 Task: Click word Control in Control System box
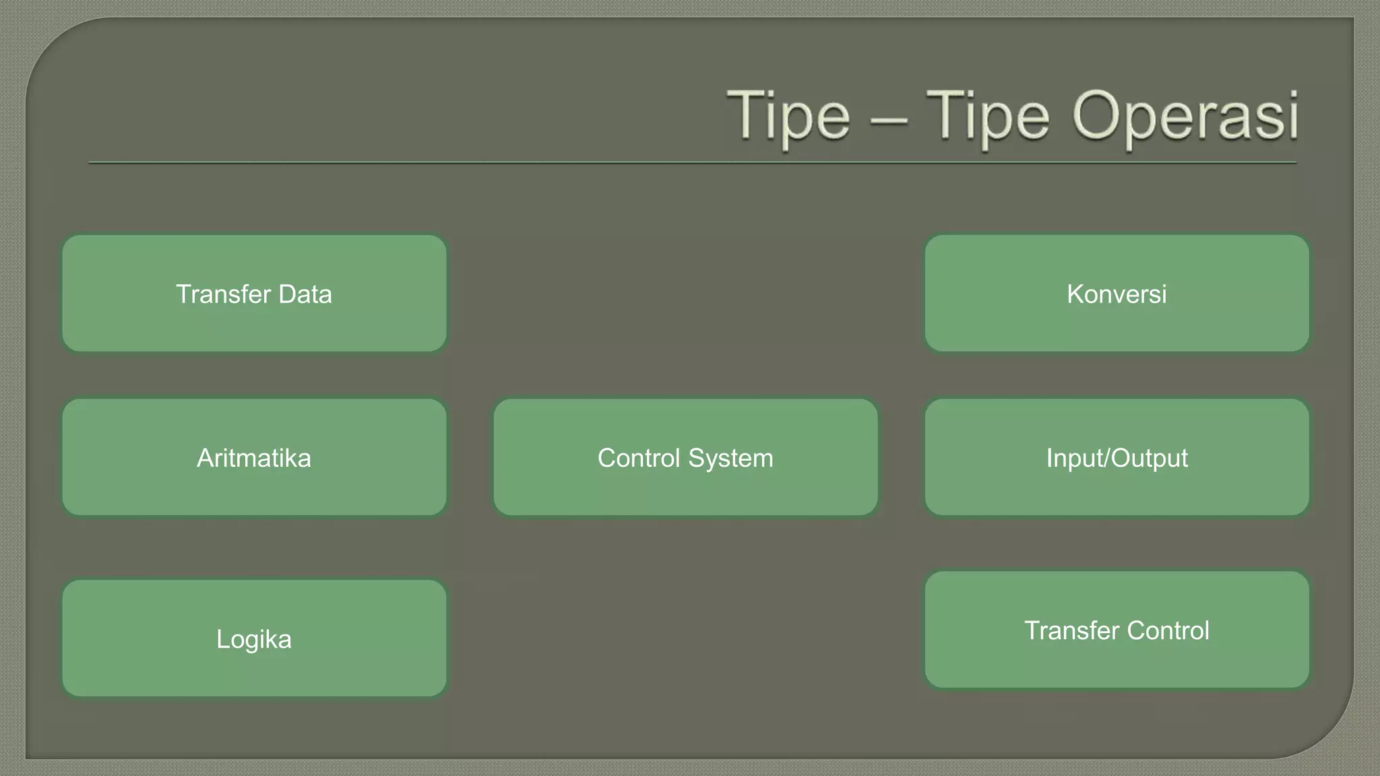[x=639, y=458]
